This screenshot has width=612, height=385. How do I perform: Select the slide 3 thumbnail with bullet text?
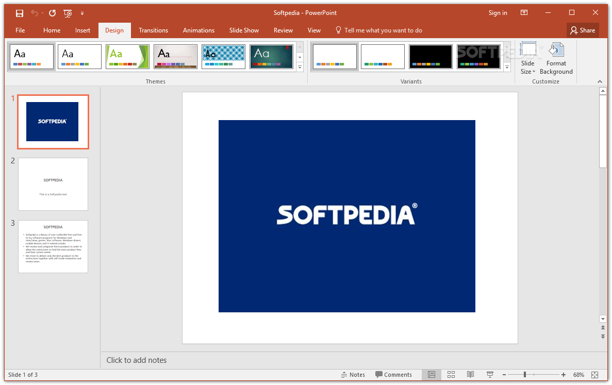pos(53,246)
